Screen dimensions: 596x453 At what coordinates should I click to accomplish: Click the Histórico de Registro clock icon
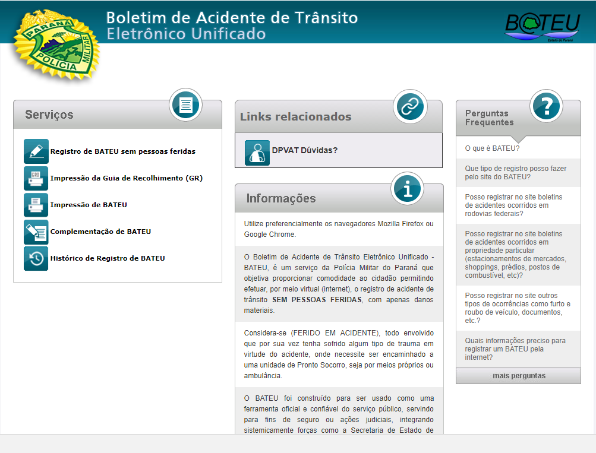(x=36, y=258)
